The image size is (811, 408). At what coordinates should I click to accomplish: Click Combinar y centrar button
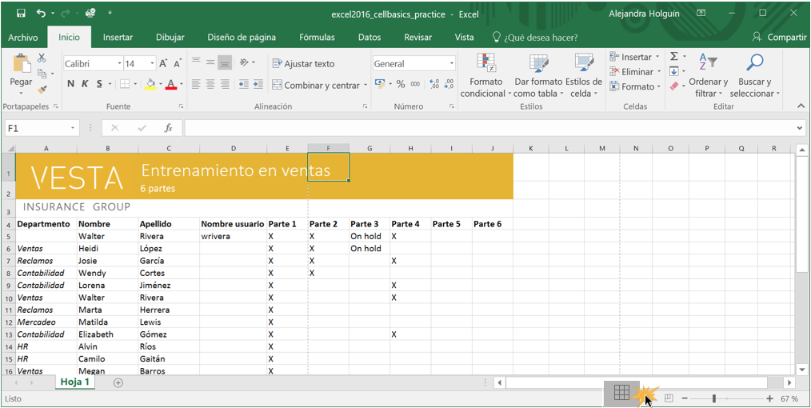[x=316, y=85]
